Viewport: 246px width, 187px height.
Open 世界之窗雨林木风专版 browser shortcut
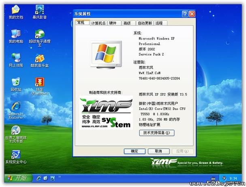[x=16, y=130]
